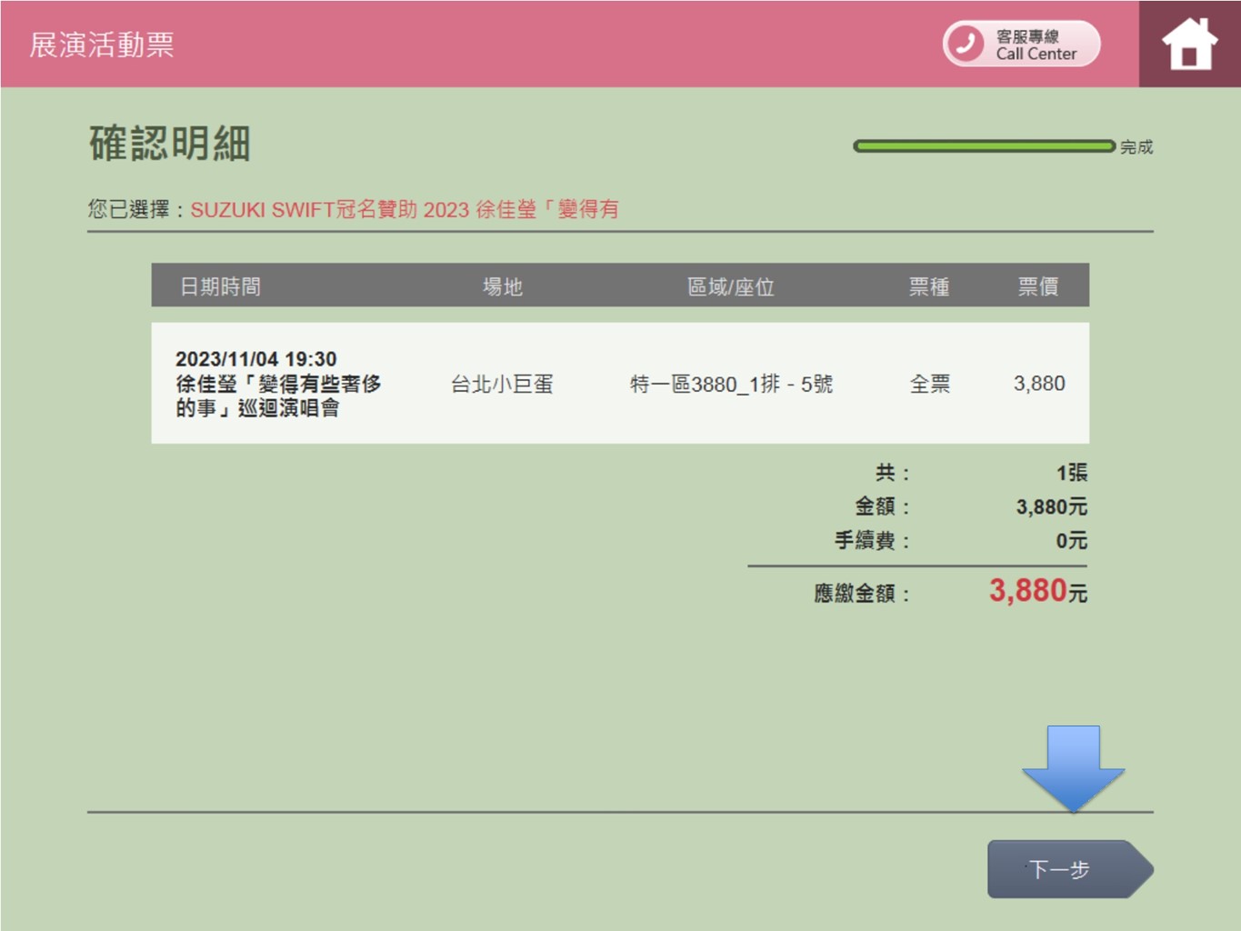Viewport: 1241px width, 931px height.
Task: Tap the phone icon for Call Center
Action: point(966,44)
